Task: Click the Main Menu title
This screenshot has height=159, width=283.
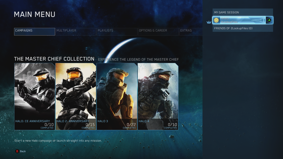Action: click(x=35, y=14)
